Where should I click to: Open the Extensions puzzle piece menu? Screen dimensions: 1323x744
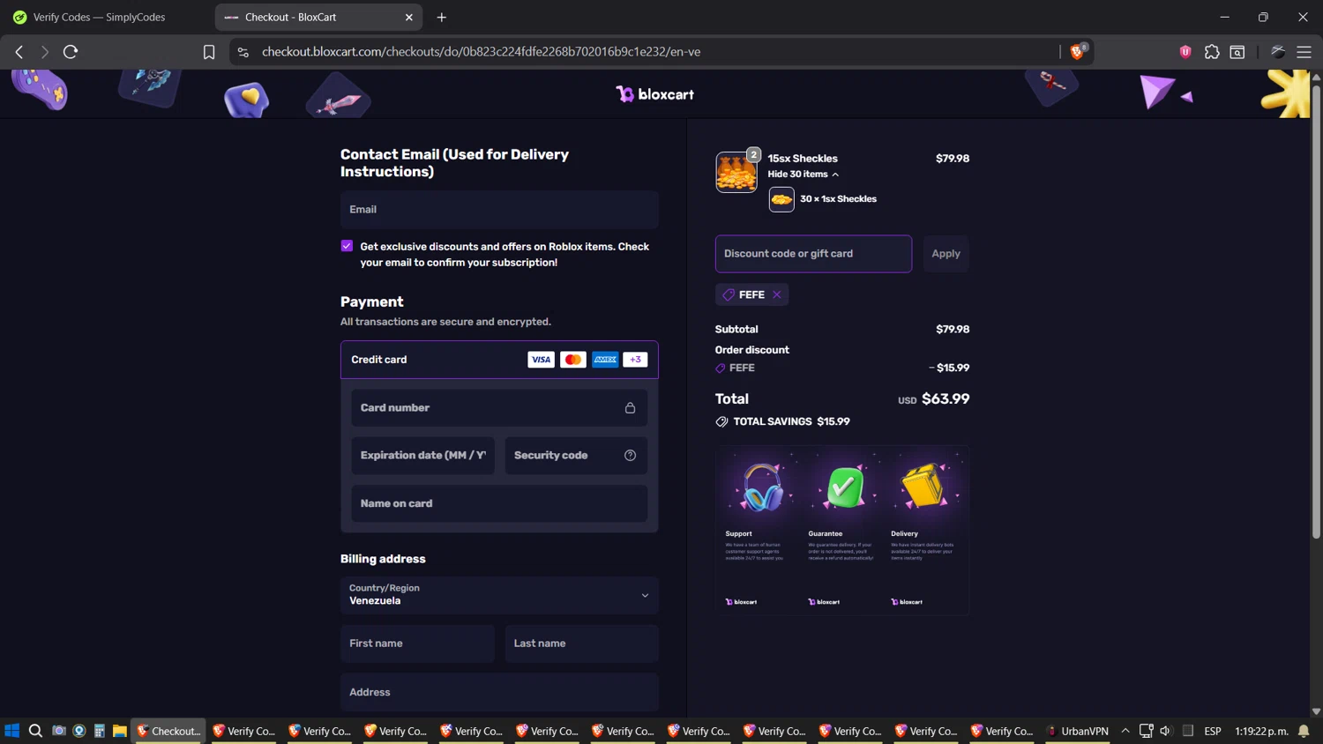coord(1212,52)
